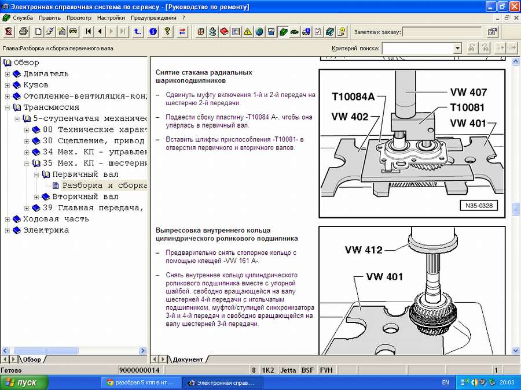Select the Электрика tree item
This screenshot has height=390, width=521.
(x=46, y=230)
